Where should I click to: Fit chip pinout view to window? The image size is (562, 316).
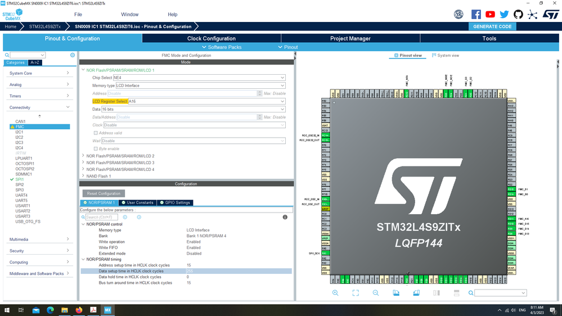[x=356, y=293]
